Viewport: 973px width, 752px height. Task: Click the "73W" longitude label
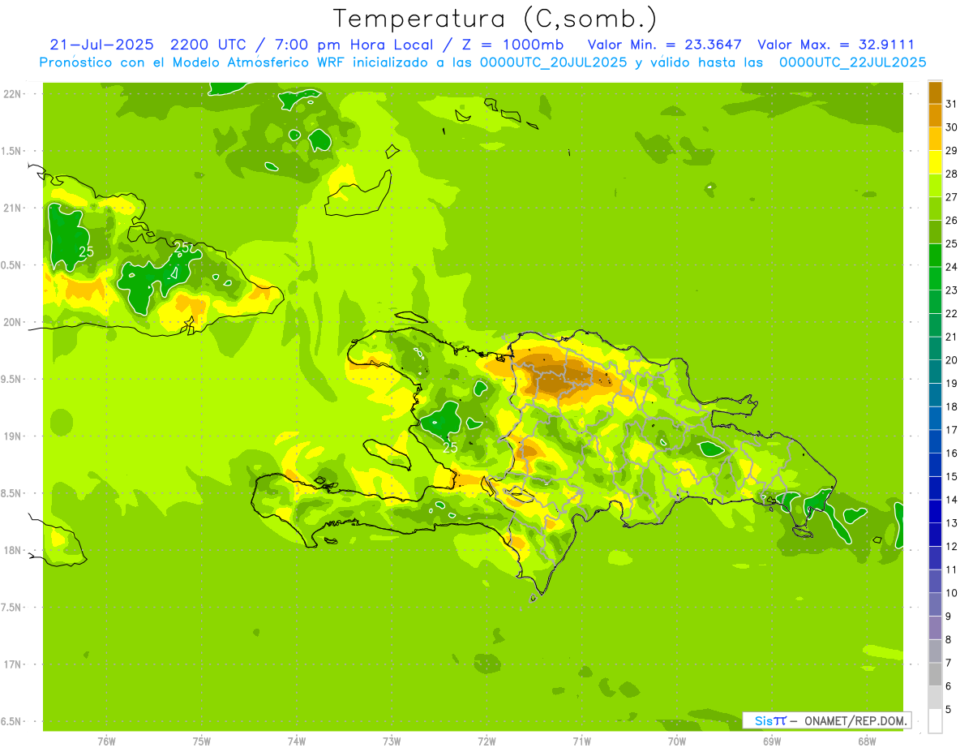[392, 741]
